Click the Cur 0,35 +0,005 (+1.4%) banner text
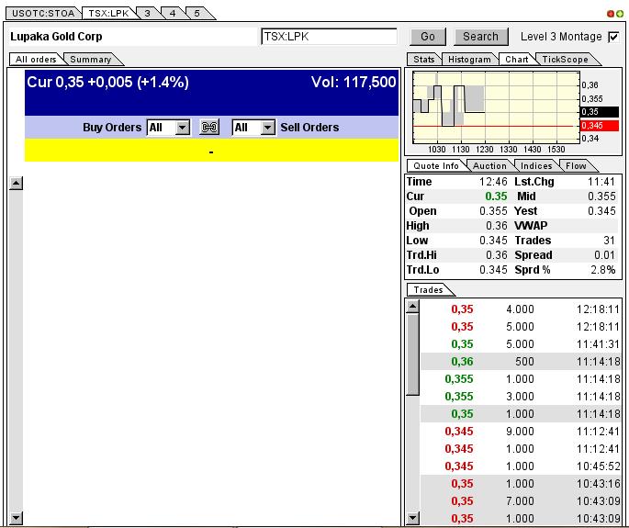The image size is (629, 528). (107, 83)
